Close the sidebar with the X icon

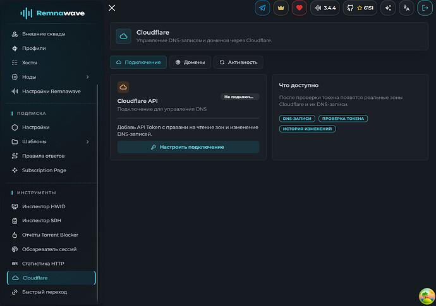click(112, 8)
